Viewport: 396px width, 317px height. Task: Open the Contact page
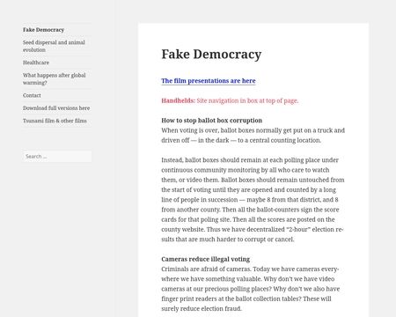32,95
